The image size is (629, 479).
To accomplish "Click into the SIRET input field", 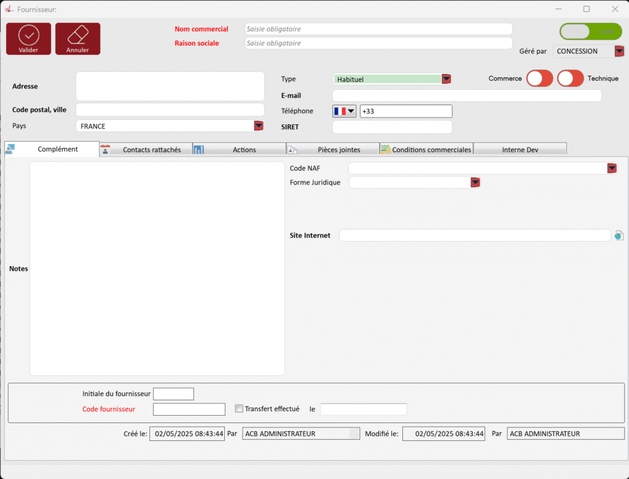I will pos(392,127).
